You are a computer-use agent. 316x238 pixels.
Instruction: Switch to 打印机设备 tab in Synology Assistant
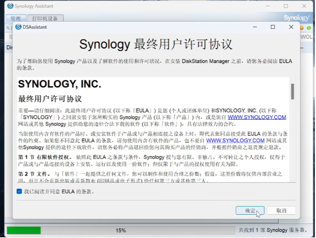[x=45, y=18]
